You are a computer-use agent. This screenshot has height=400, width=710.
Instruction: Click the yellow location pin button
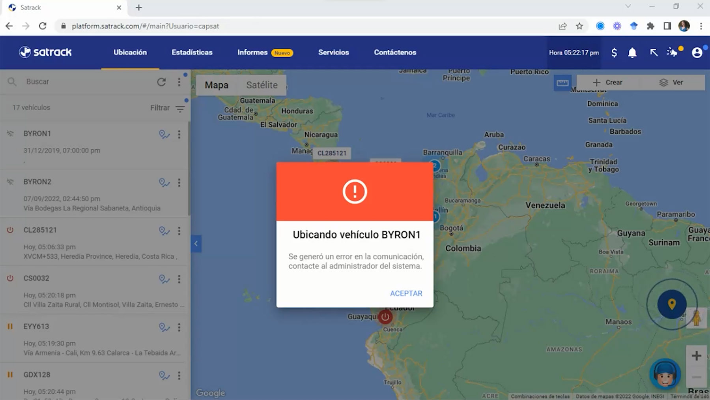pyautogui.click(x=672, y=304)
